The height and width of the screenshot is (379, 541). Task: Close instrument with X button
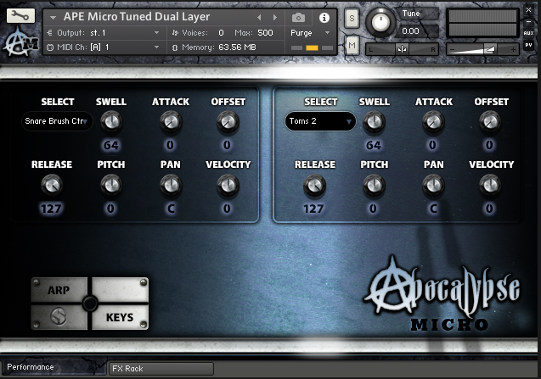(528, 7)
